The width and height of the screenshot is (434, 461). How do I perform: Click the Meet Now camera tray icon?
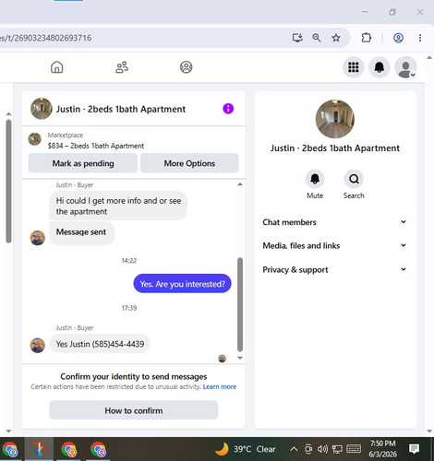(308, 449)
